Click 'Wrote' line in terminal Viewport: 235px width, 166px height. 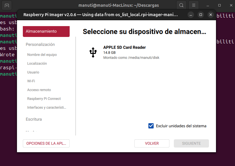7,55
